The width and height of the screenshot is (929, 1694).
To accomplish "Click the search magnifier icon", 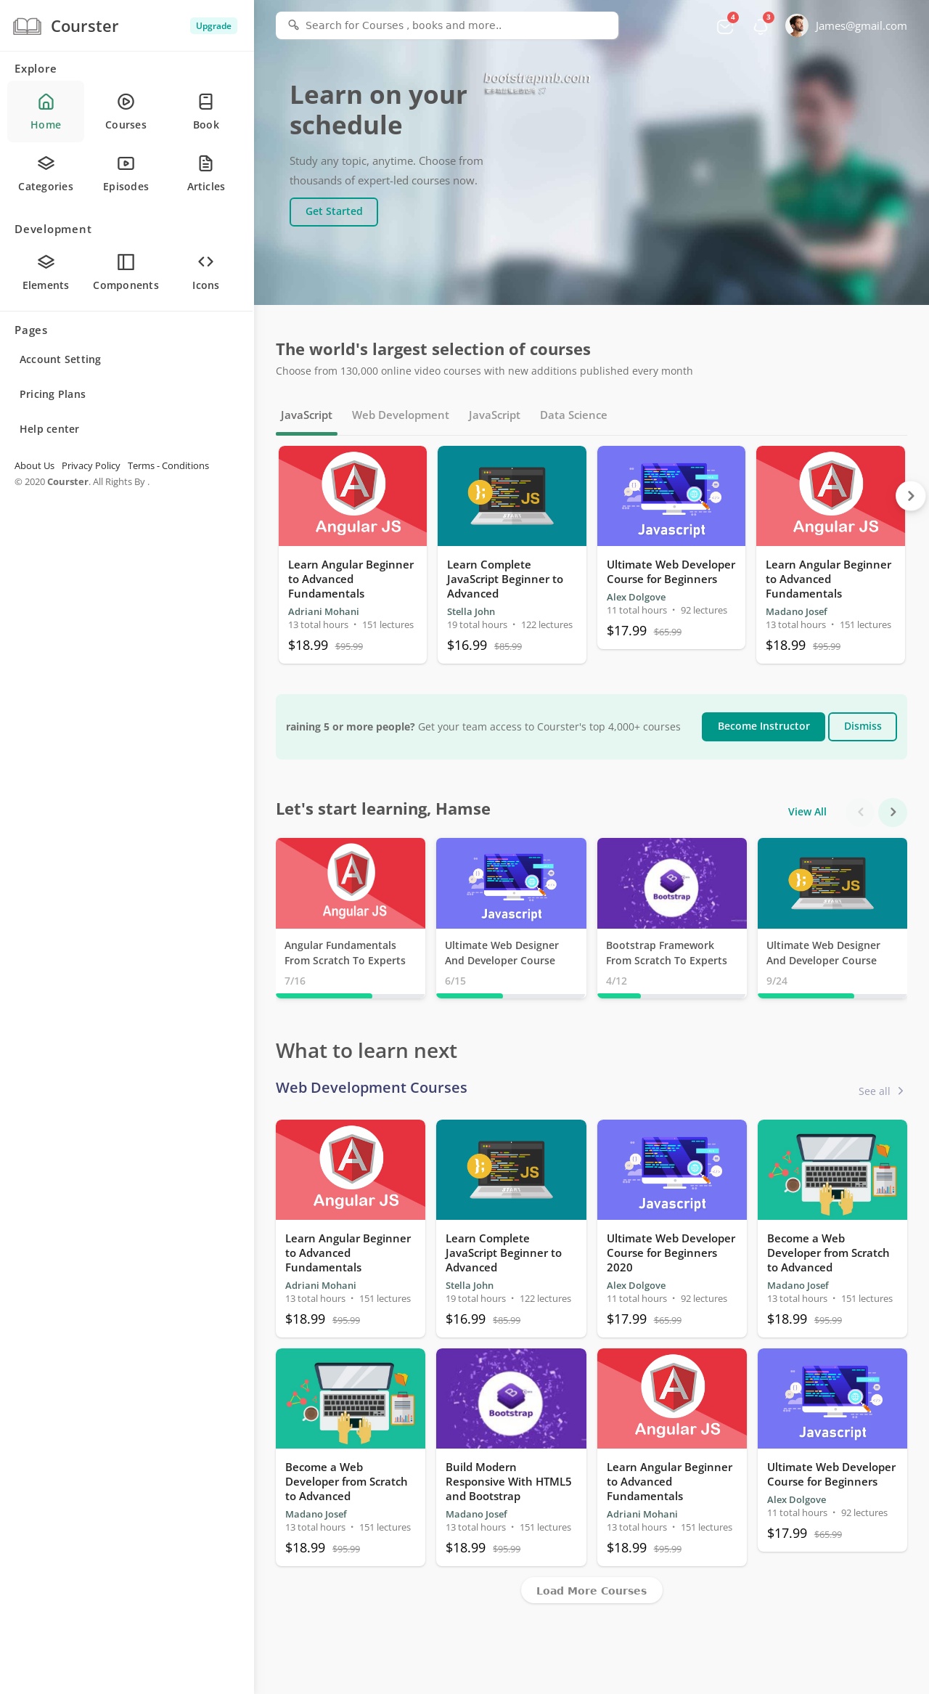I will pos(293,25).
